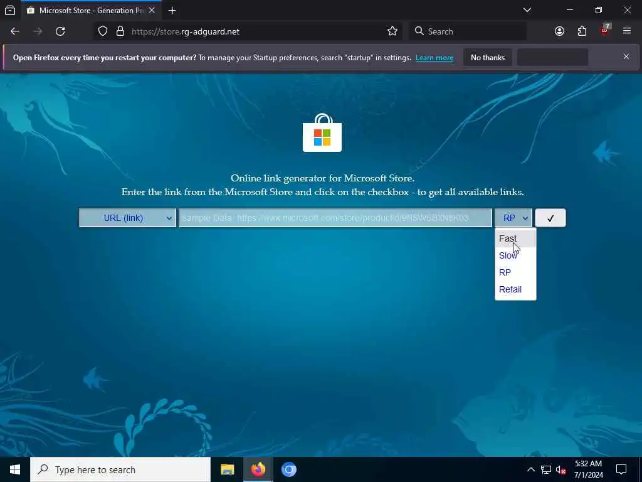Click the address bar URL

[x=186, y=31]
